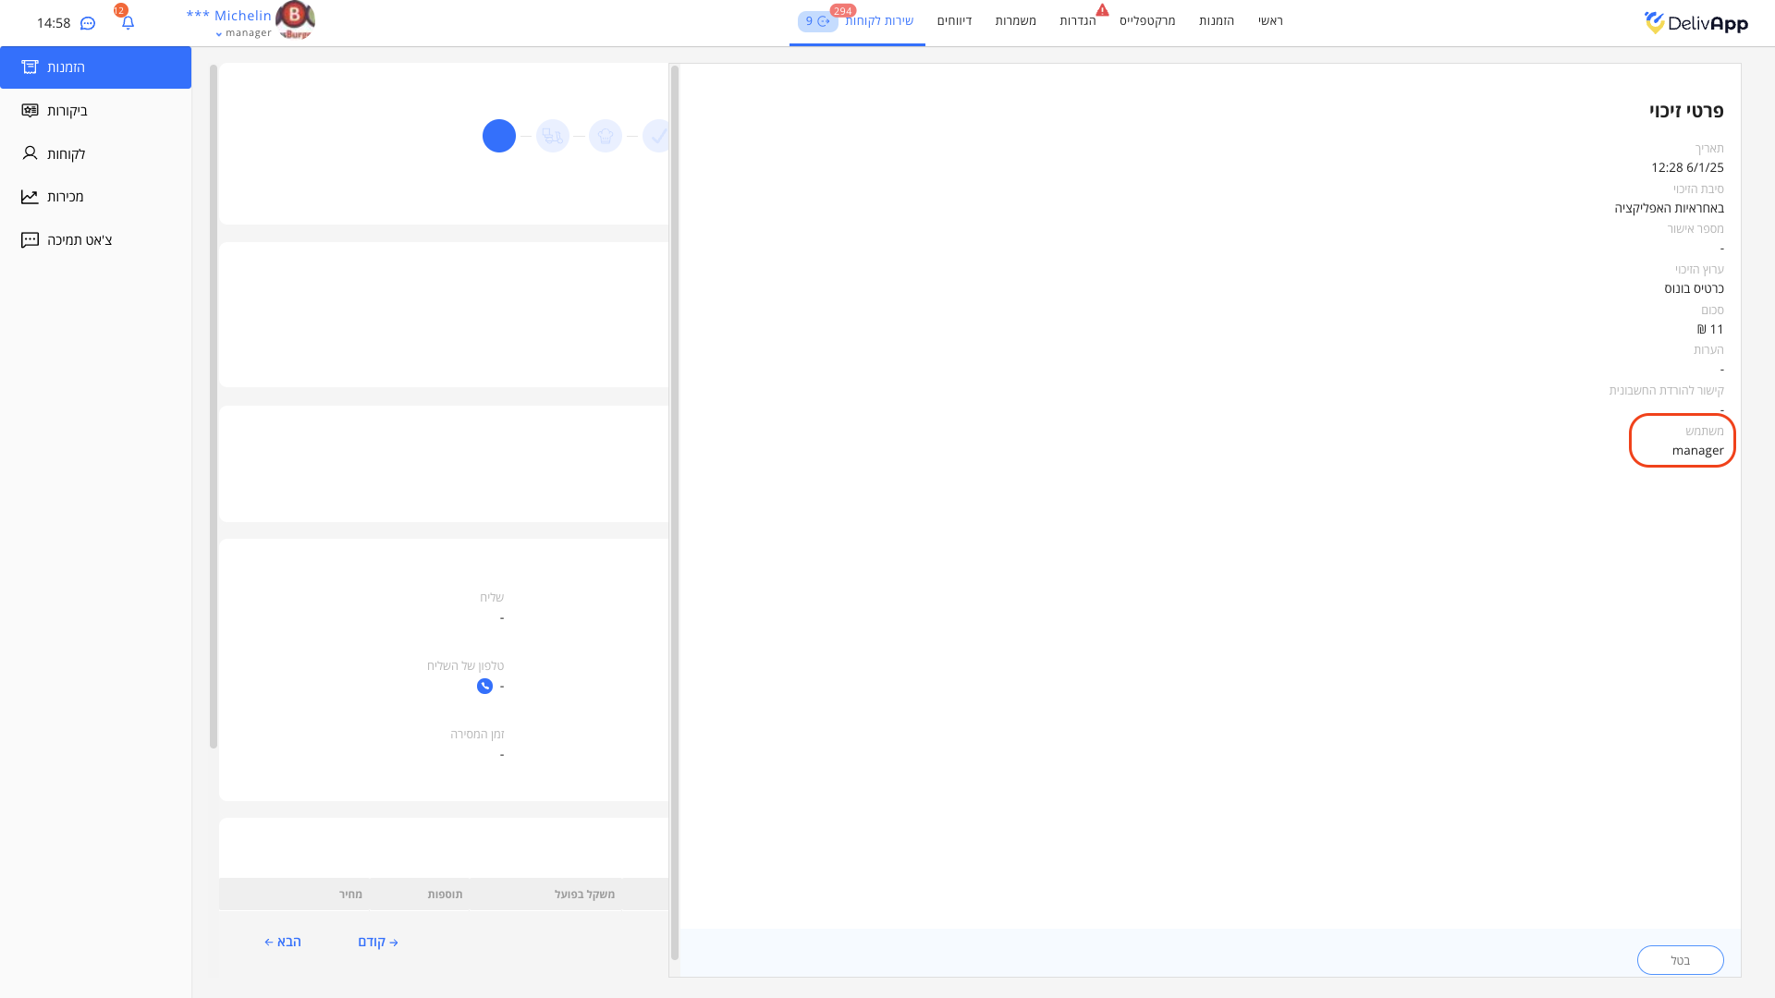Click the delivery scooter step icon

pyautogui.click(x=553, y=136)
